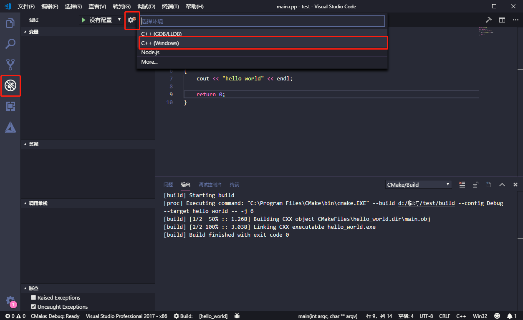The width and height of the screenshot is (523, 320).
Task: Maximize the panel with up chevron
Action: [502, 185]
